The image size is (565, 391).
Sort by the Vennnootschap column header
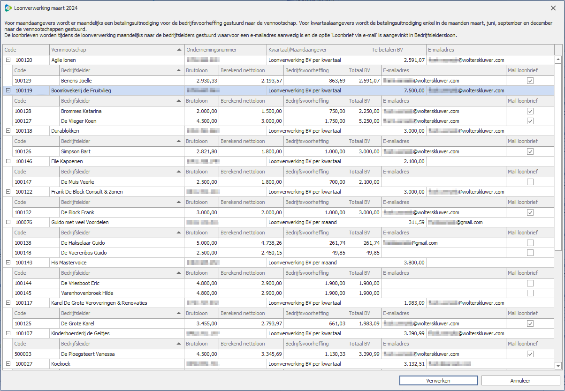tap(113, 50)
